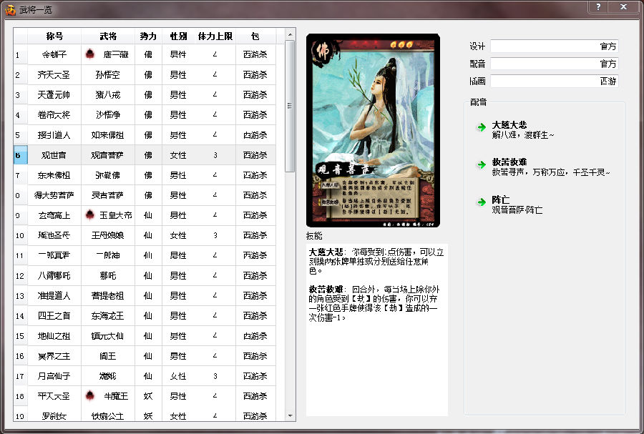Click the generals list scroll-up arrow
The image size is (644, 434).
(290, 34)
